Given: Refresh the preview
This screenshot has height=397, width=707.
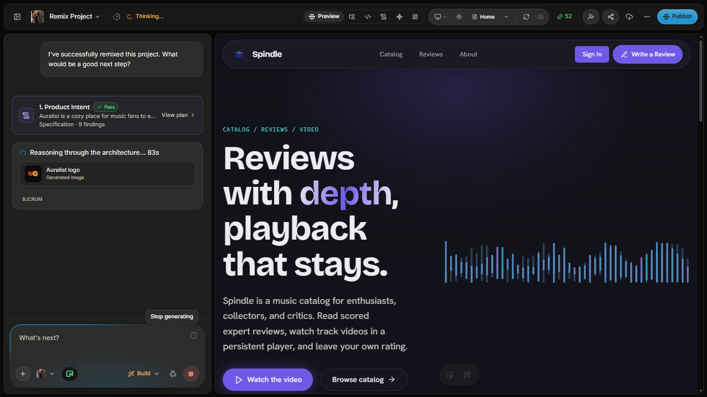Looking at the screenshot, I should click(526, 17).
